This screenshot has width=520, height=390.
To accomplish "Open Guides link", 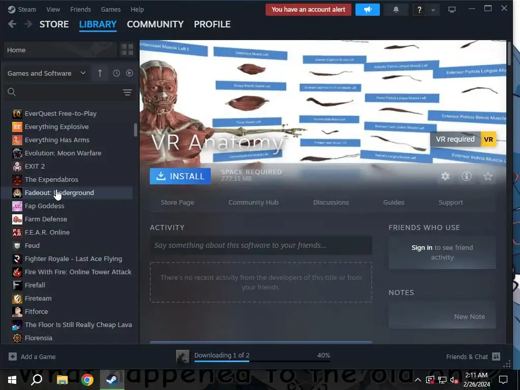I will [394, 202].
